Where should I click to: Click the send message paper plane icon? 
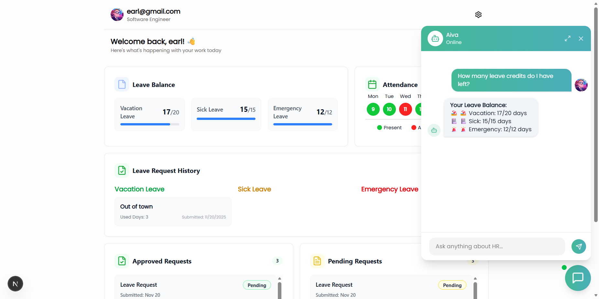click(x=579, y=246)
